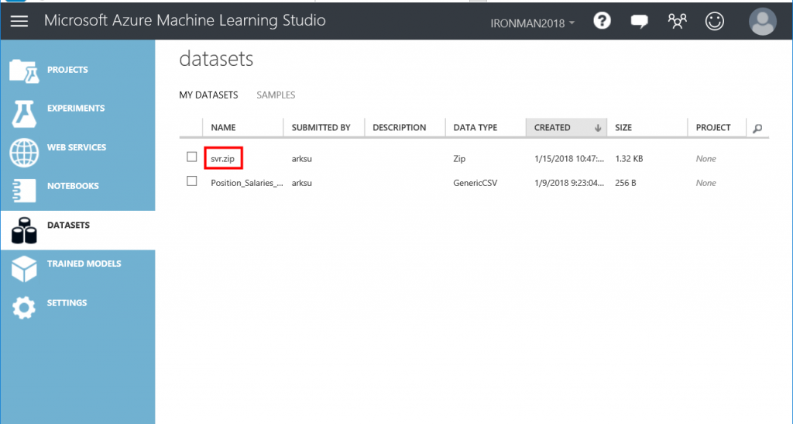Toggle sort arrow on Created column
Image resolution: width=793 pixels, height=424 pixels.
click(x=598, y=128)
